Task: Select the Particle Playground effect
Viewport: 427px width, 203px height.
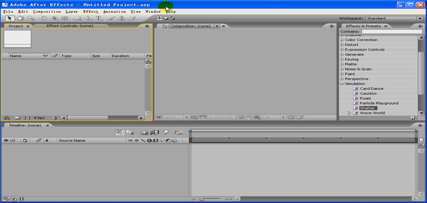Action: tap(379, 103)
